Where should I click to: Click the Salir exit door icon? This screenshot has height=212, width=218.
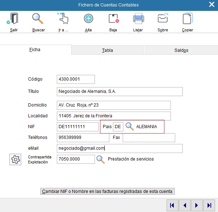pos(14,19)
